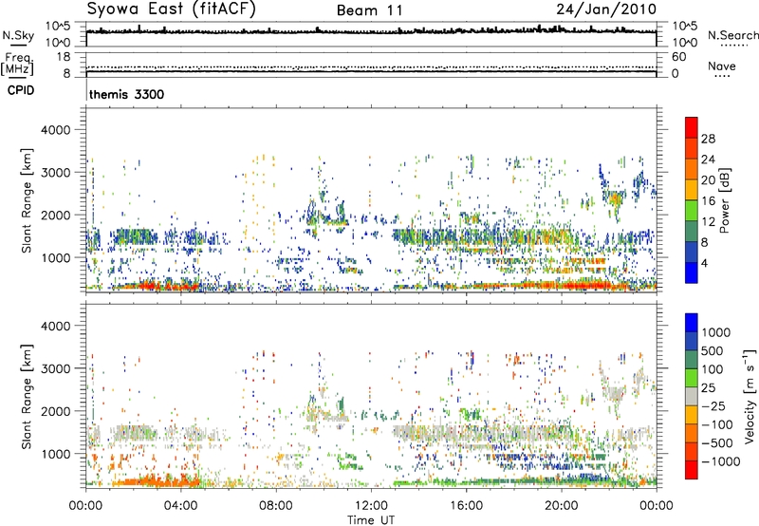
Task: Click the 'Time UT' axis label
Action: tap(371, 520)
